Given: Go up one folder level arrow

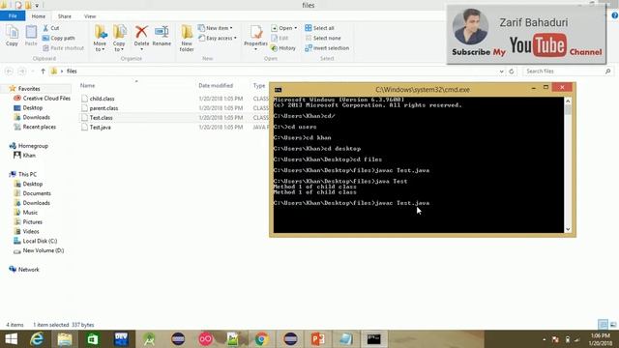Looking at the screenshot, I should 43,71.
